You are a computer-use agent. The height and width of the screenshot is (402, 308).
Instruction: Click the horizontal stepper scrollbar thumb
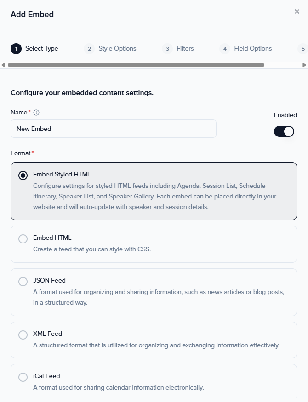pyautogui.click(x=136, y=65)
